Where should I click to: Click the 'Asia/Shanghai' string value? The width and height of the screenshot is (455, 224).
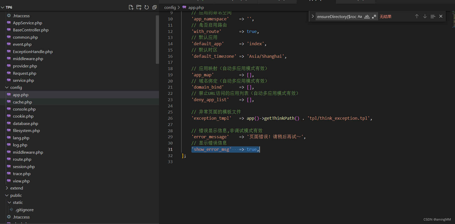265,56
